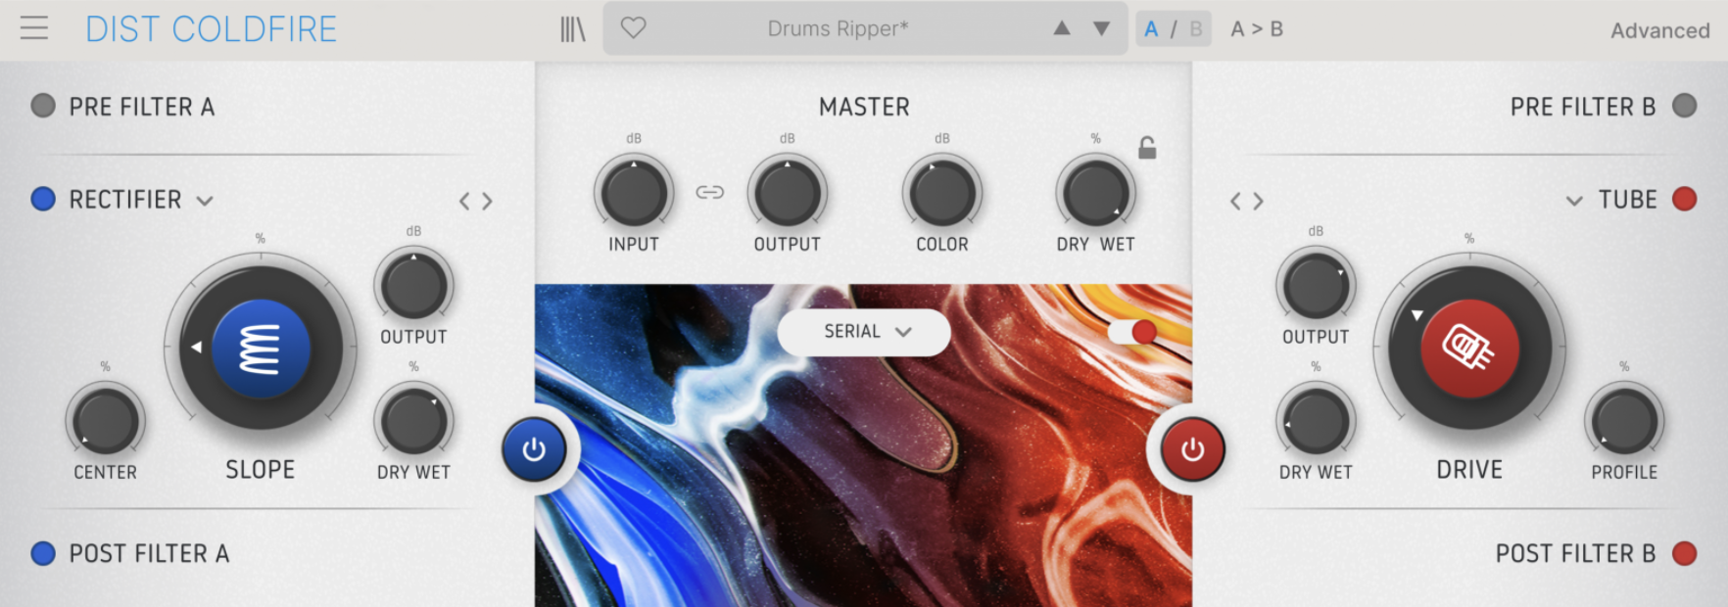
Task: Click the Rectifier Center knob
Action: point(105,421)
